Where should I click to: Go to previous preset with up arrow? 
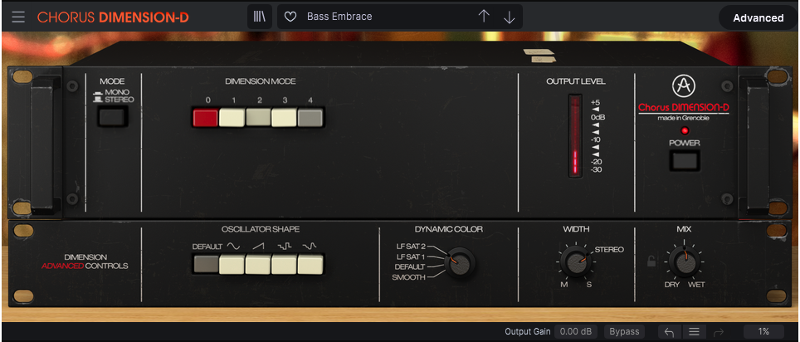tap(484, 17)
